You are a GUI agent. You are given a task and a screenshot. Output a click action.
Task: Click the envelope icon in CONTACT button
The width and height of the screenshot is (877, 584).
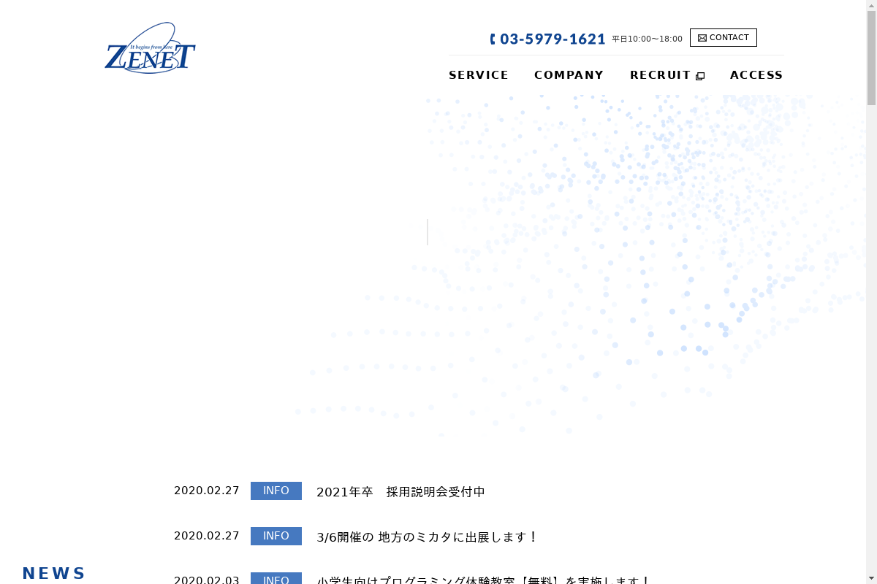702,38
